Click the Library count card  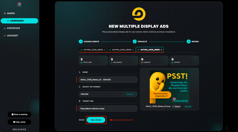click(154, 60)
